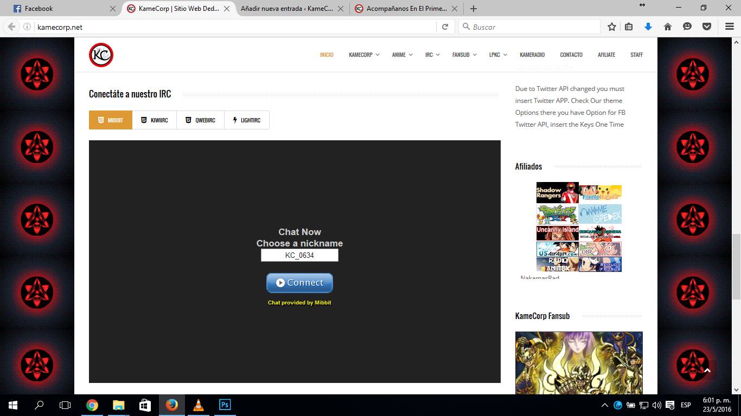
Task: Open VLC media player from taskbar
Action: 198,405
